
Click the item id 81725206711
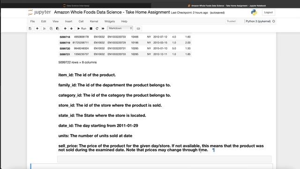pos(81,43)
